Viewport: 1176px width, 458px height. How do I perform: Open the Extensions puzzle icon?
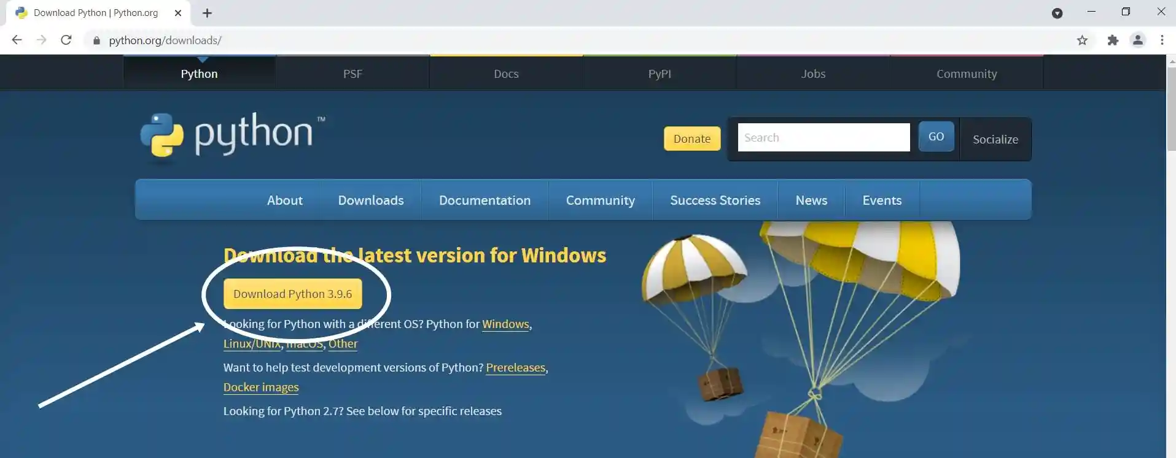1113,40
